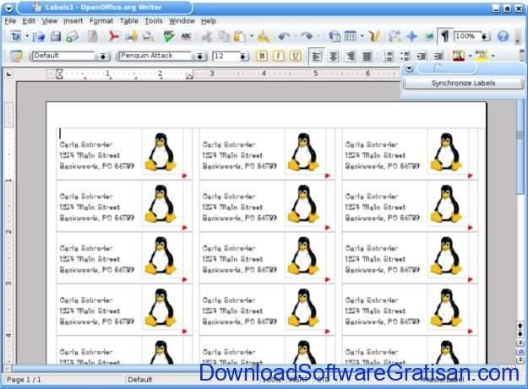Viewport: 528px width, 389px height.
Task: Toggle Bold formatting
Action: click(262, 56)
